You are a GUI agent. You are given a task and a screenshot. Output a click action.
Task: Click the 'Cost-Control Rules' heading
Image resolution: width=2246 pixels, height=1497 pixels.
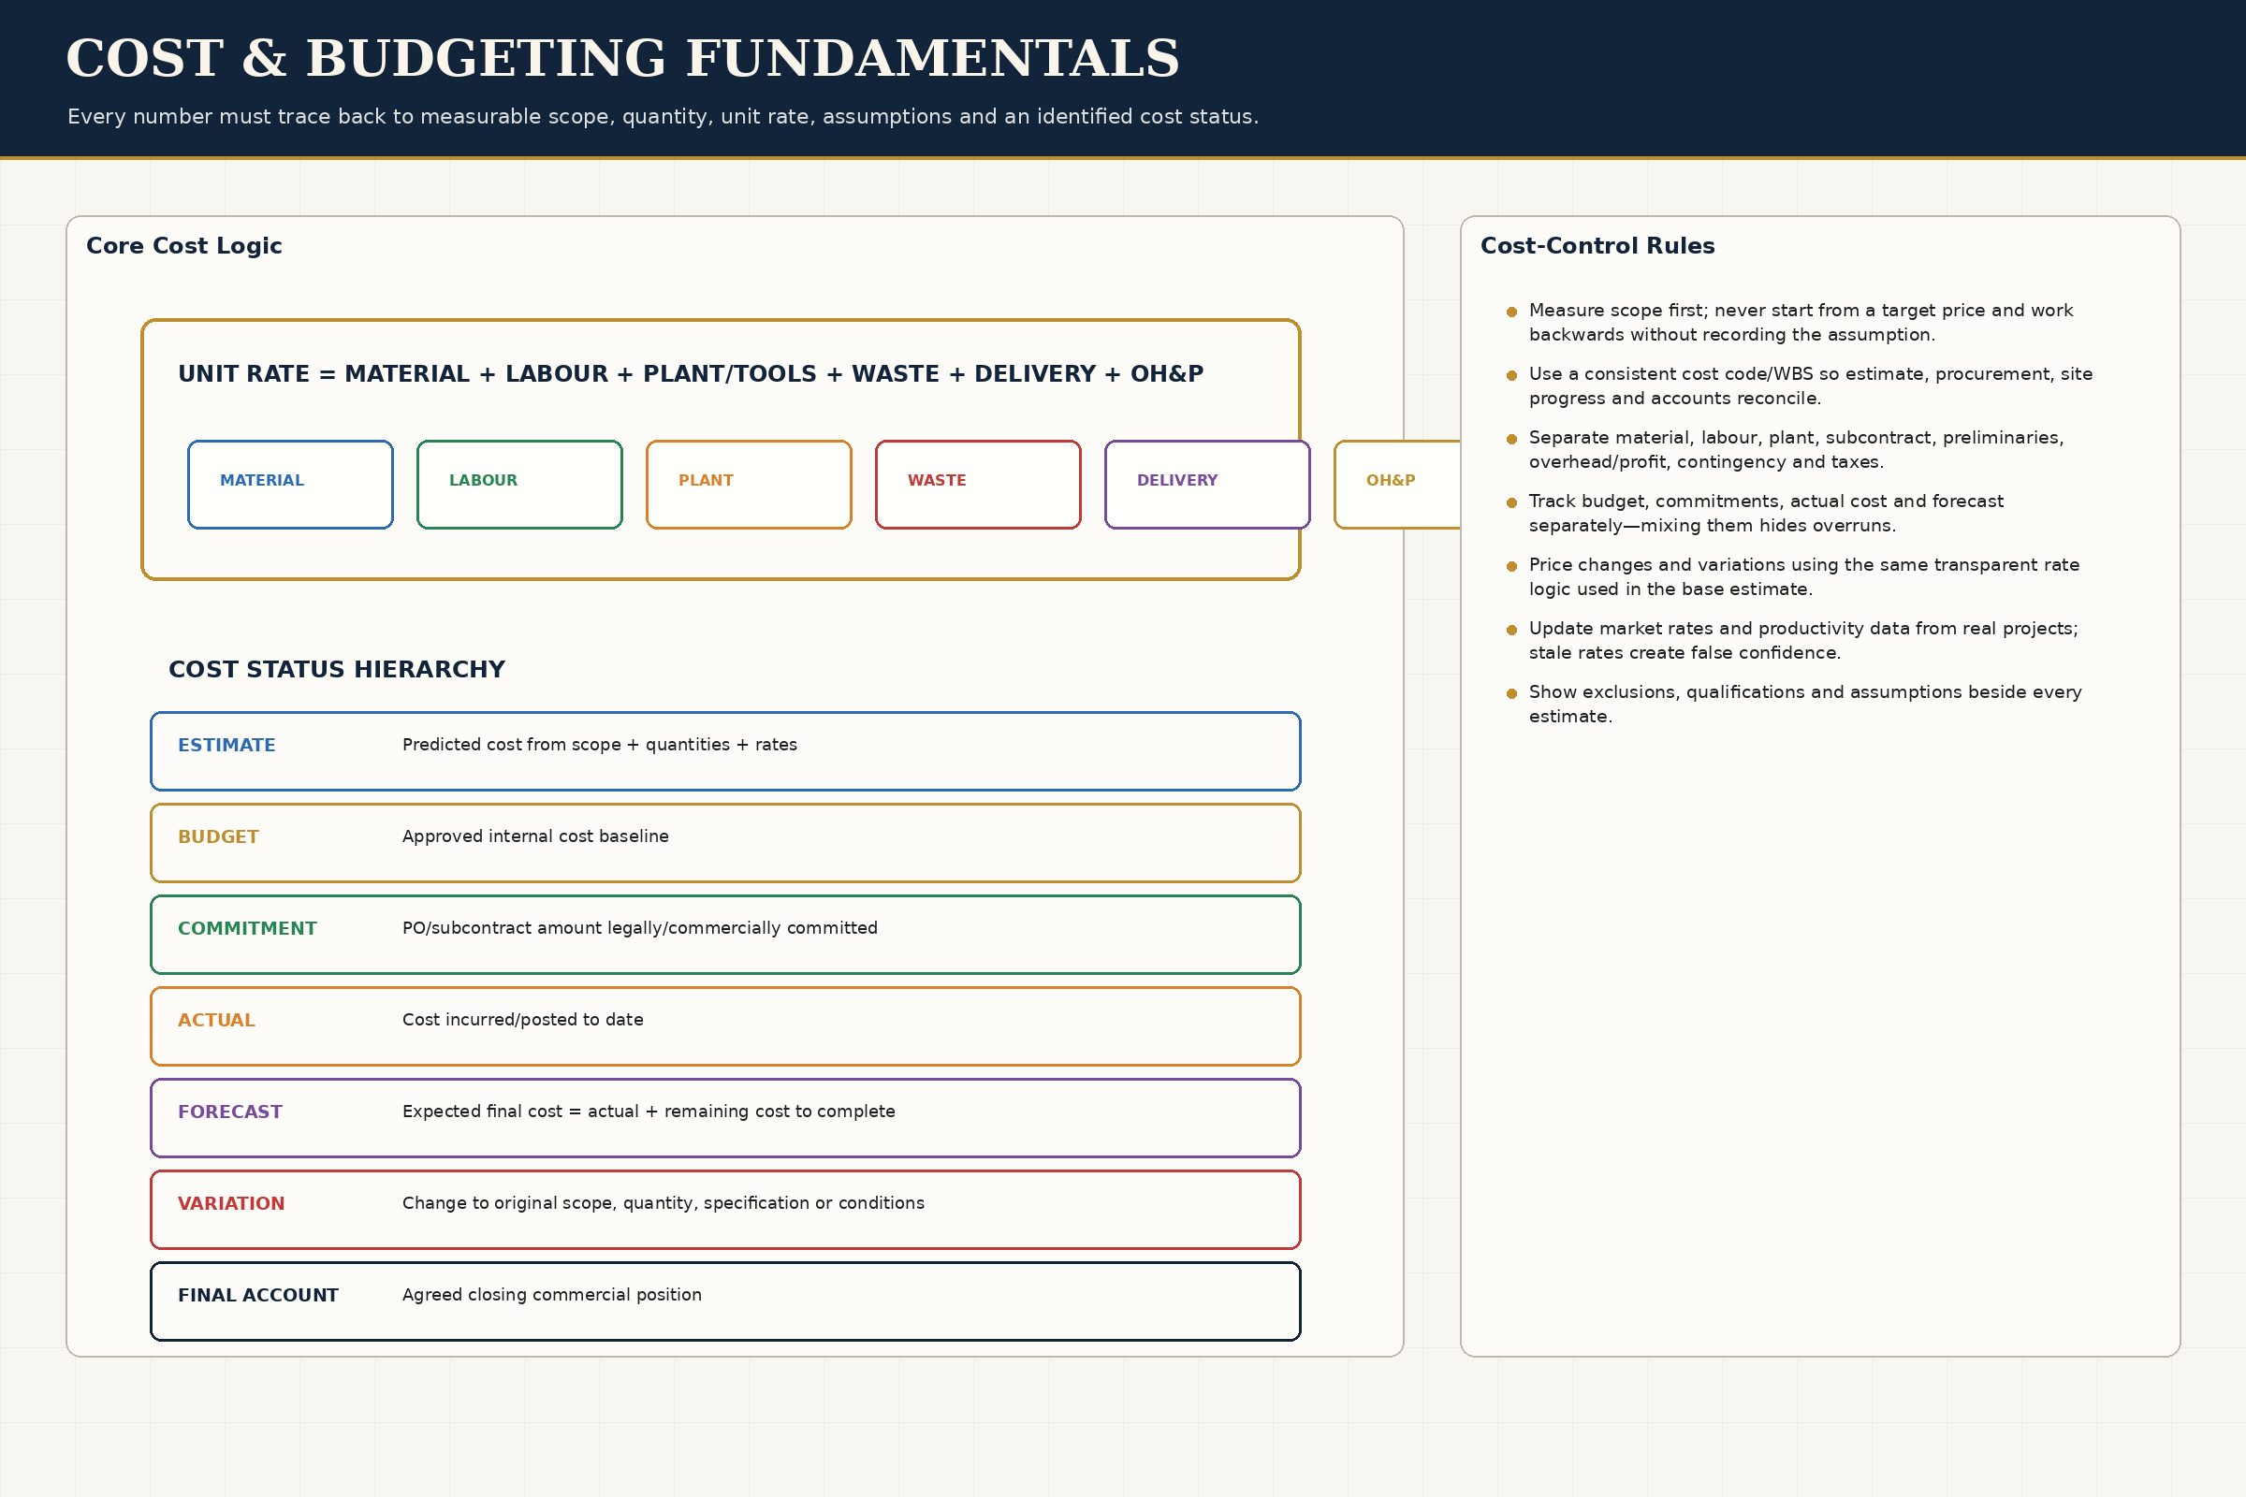pyautogui.click(x=1597, y=246)
